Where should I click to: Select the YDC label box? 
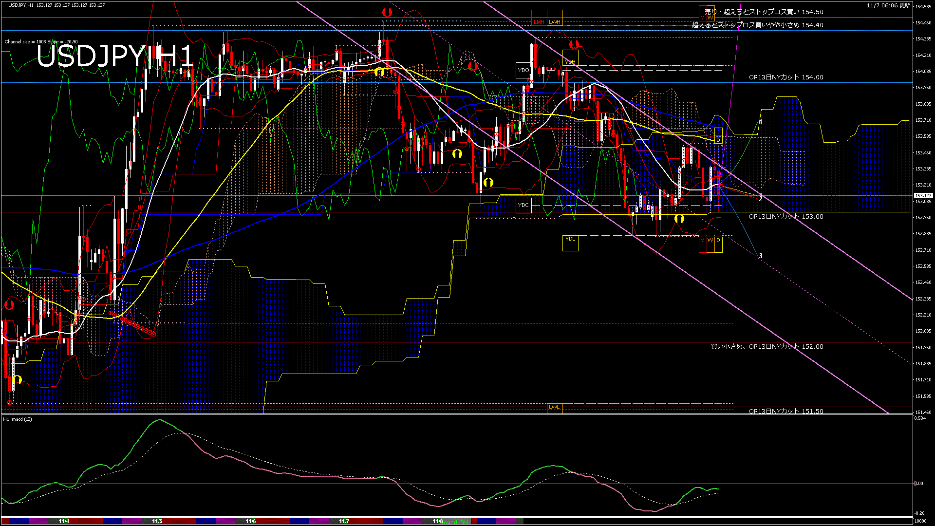(x=524, y=205)
